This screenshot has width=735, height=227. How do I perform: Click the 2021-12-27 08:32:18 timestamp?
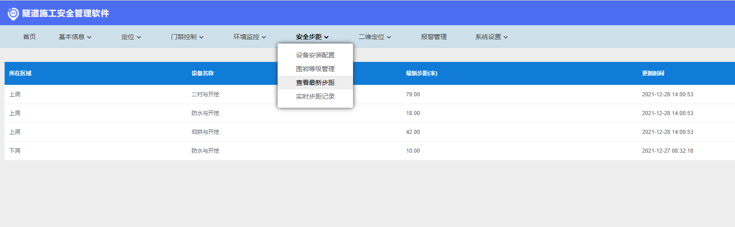point(667,151)
